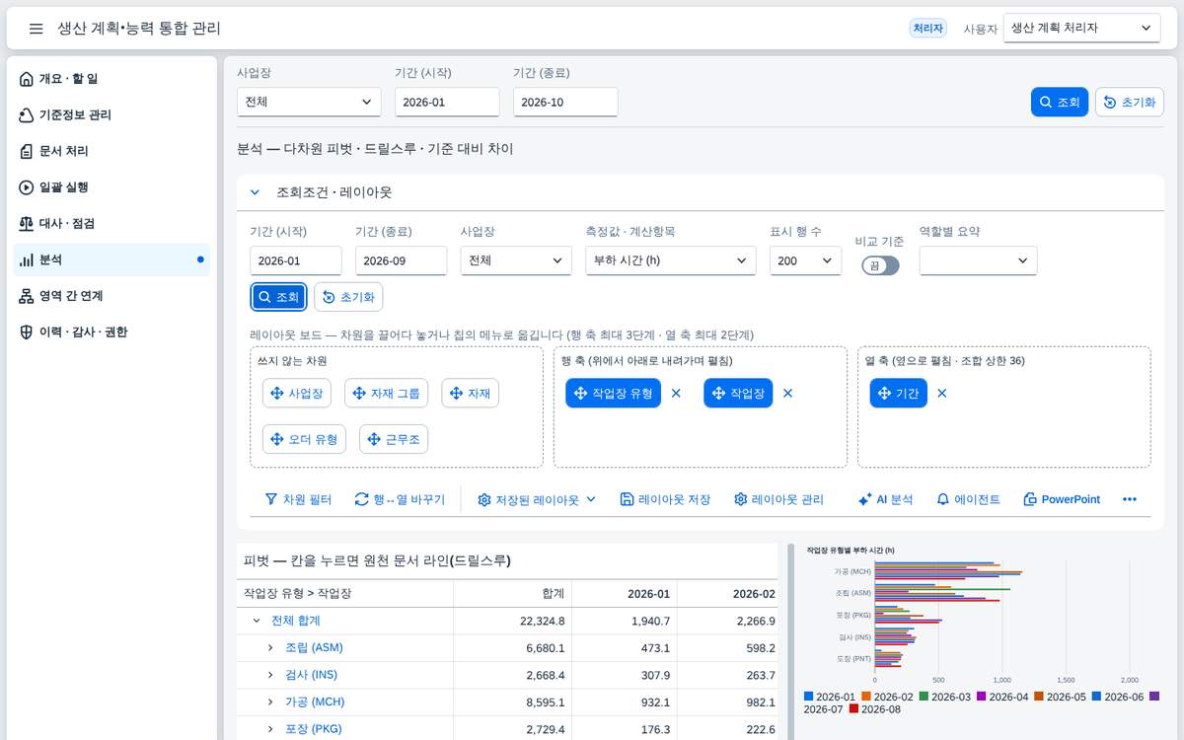Collapse the 조회조건·레이아웃 section
Image resolution: width=1184 pixels, height=740 pixels.
[255, 193]
